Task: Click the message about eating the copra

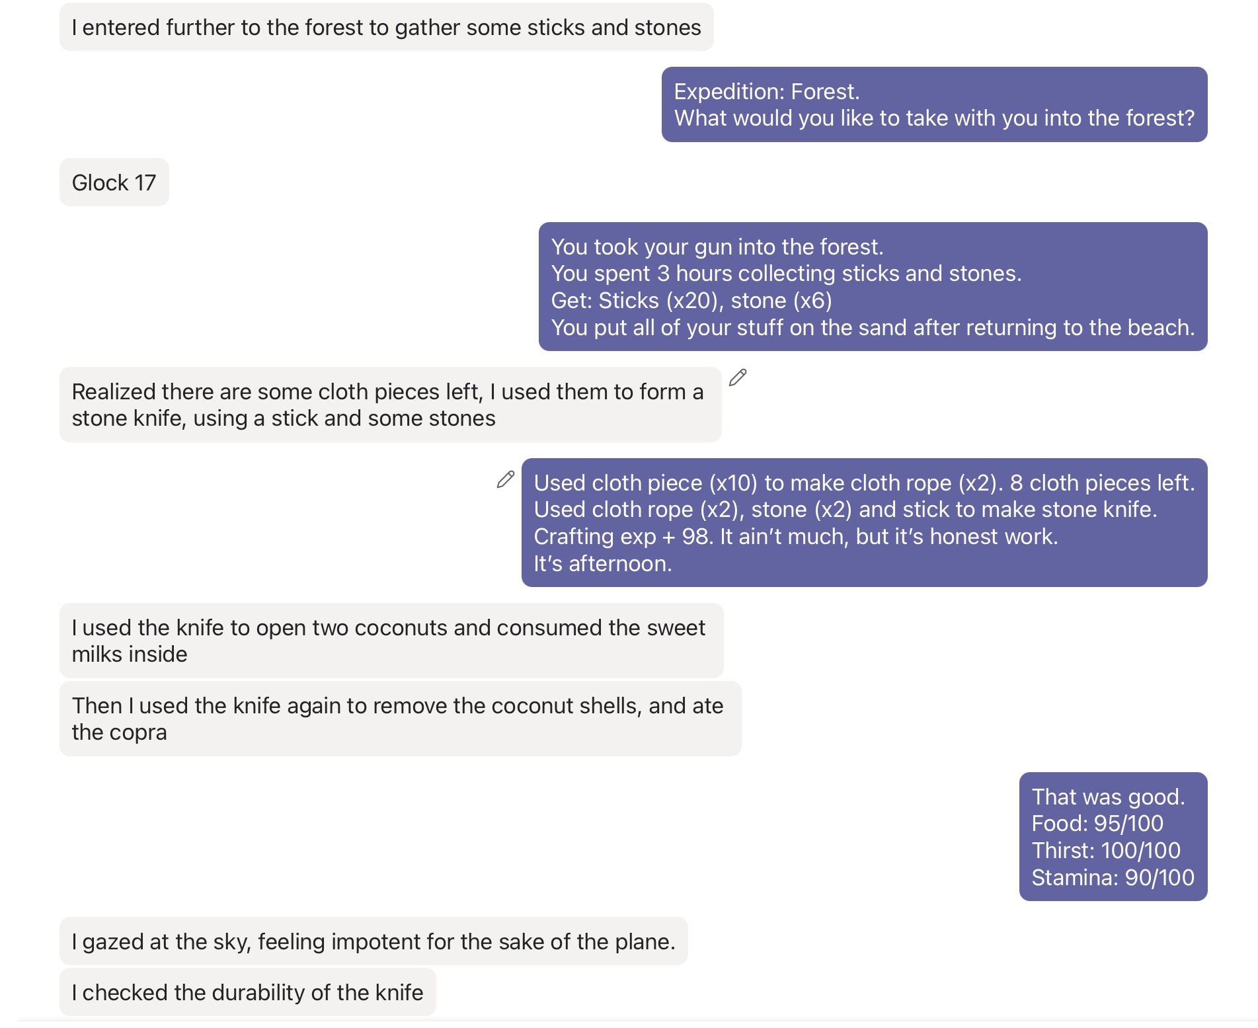Action: [x=399, y=719]
